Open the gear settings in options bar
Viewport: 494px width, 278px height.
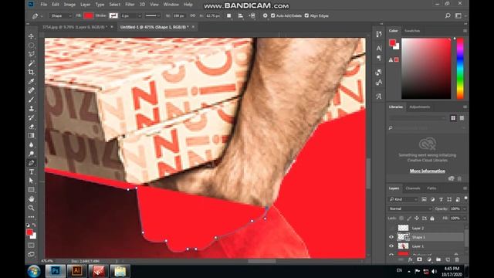pyautogui.click(x=265, y=15)
